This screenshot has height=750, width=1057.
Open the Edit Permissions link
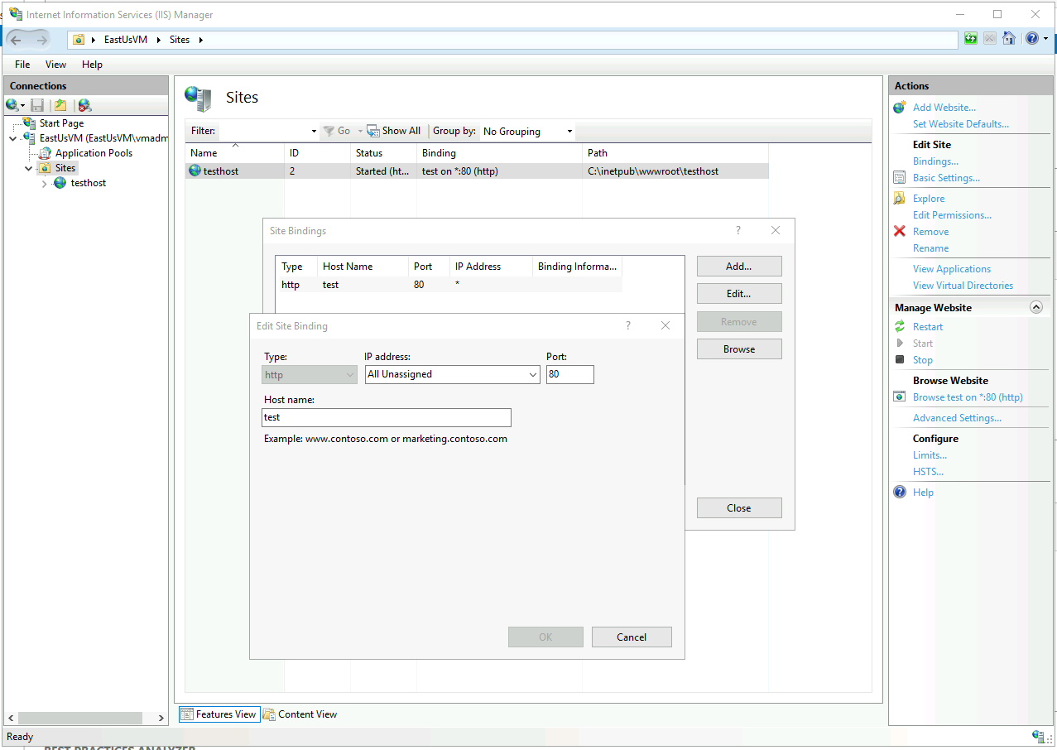coord(952,215)
